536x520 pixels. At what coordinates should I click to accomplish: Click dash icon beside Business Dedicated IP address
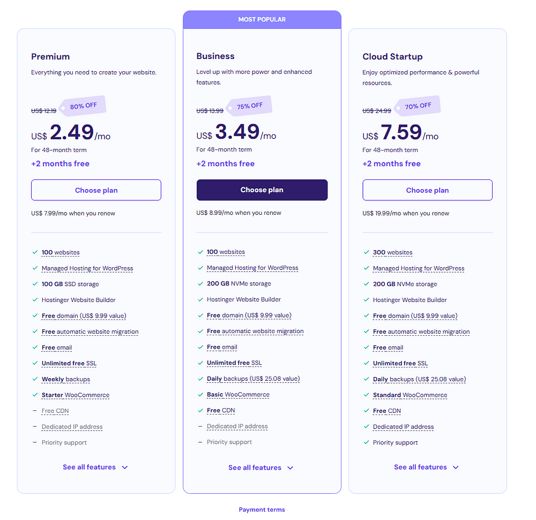coord(200,426)
